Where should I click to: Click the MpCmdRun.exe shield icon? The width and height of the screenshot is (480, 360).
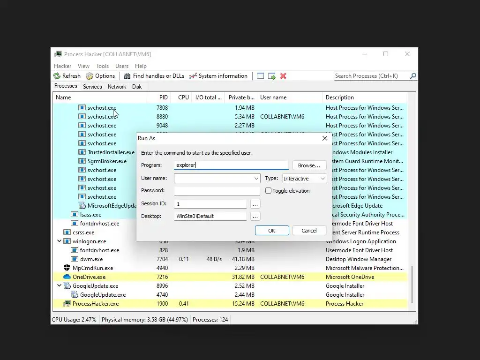67,268
